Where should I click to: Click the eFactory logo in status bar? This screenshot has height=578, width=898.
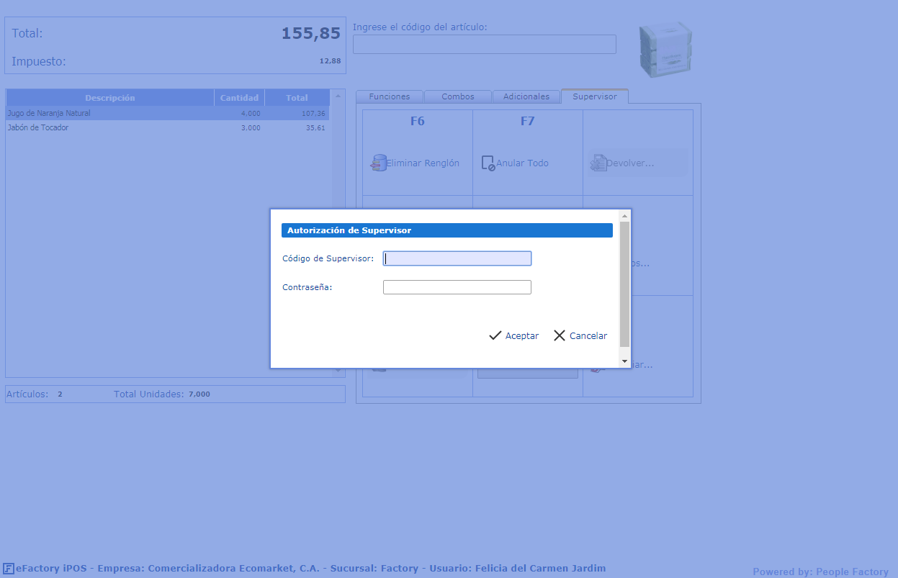(x=9, y=569)
